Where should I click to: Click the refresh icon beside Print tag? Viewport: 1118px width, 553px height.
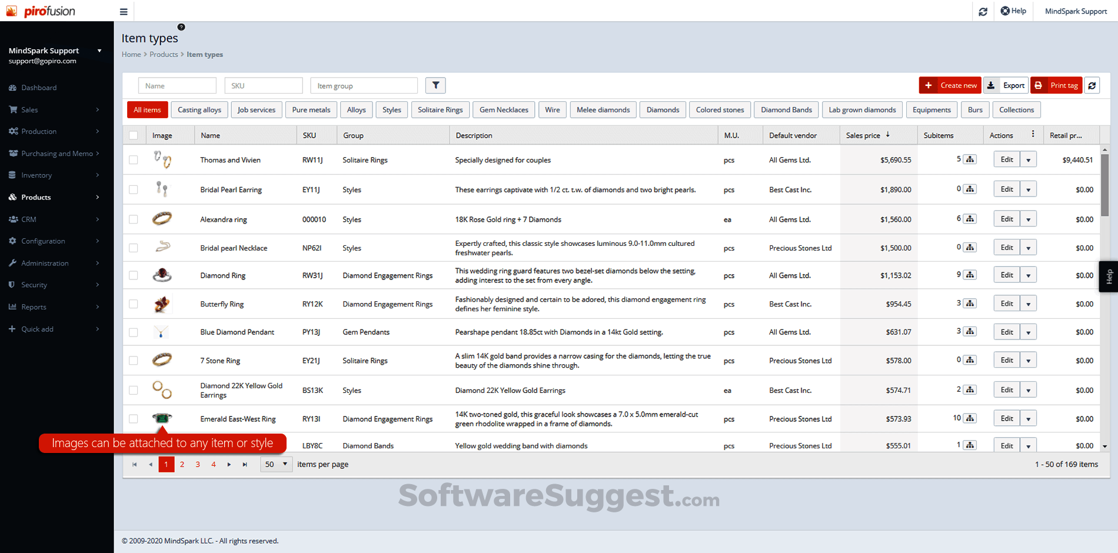pyautogui.click(x=1092, y=85)
